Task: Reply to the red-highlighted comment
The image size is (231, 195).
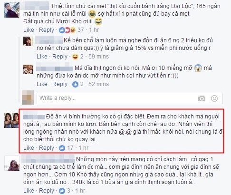Action: (47, 148)
